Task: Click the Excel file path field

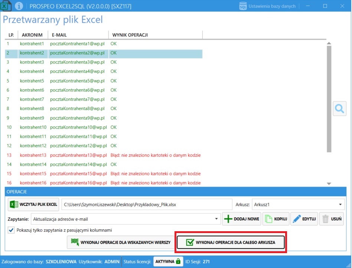Action: coord(147,204)
